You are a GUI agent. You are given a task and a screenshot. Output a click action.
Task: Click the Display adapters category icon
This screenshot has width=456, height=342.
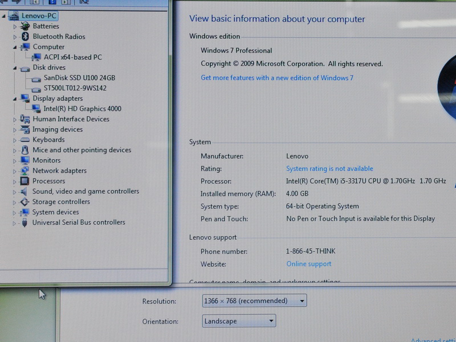click(x=25, y=98)
